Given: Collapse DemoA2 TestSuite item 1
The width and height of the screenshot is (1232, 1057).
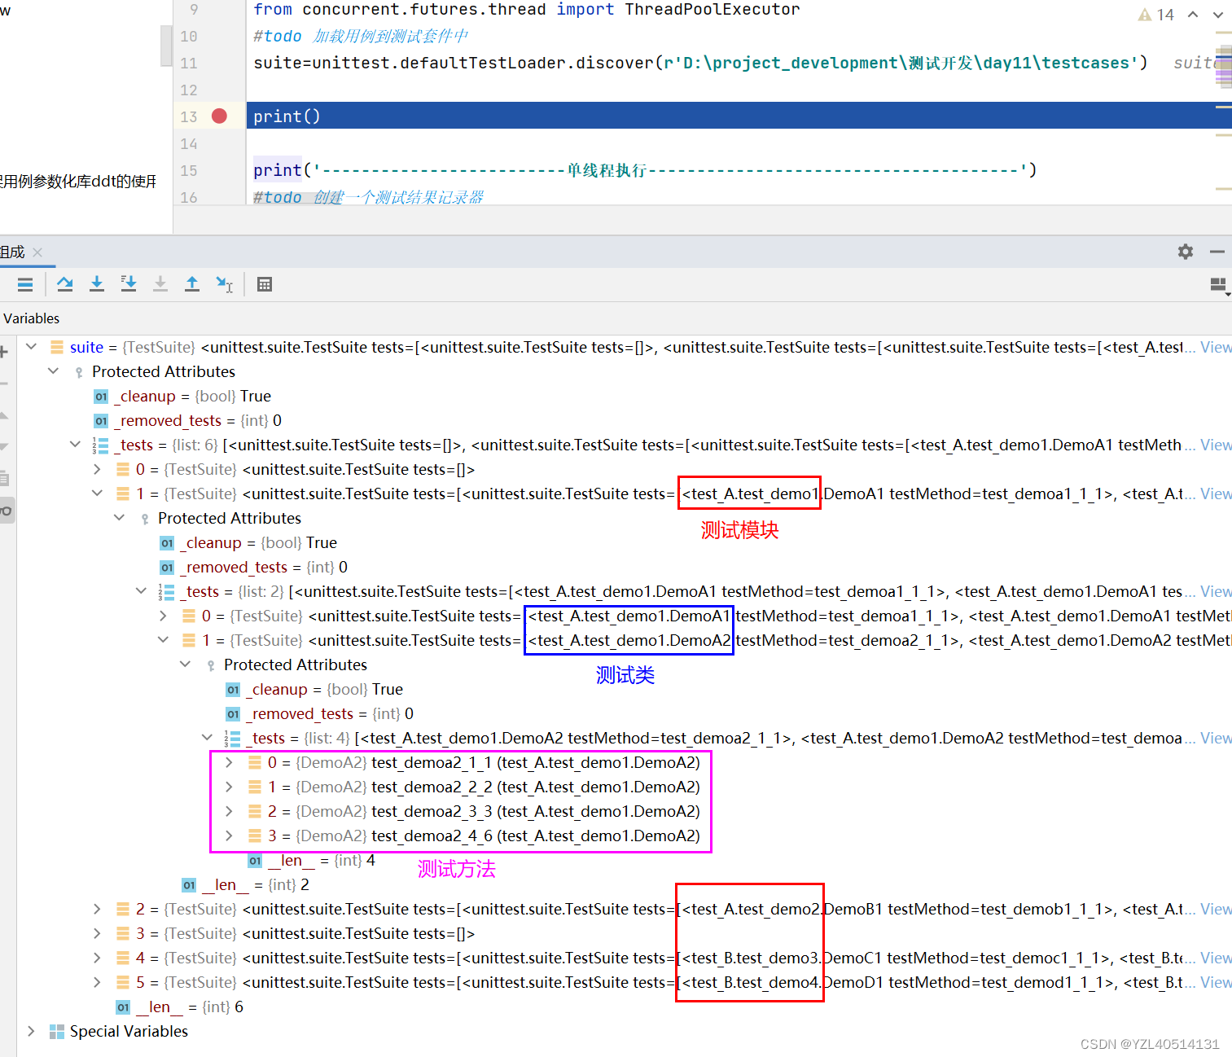Looking at the screenshot, I should pos(163,640).
